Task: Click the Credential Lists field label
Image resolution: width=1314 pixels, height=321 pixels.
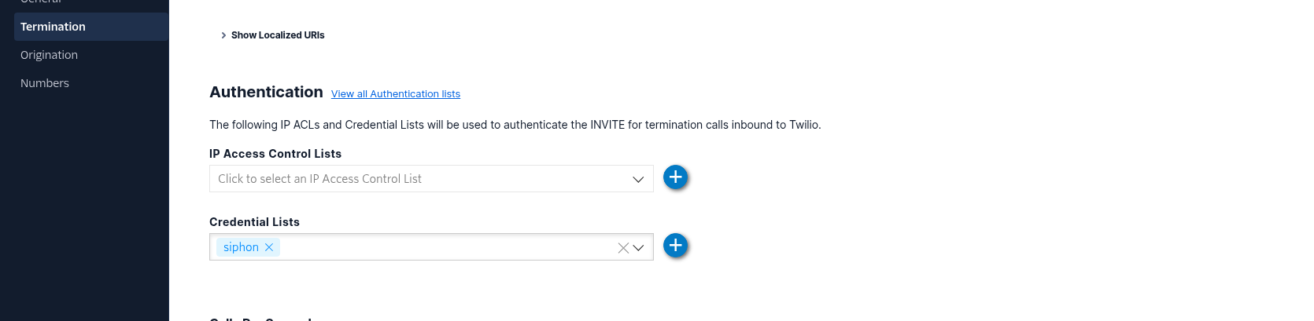Action: pos(254,222)
